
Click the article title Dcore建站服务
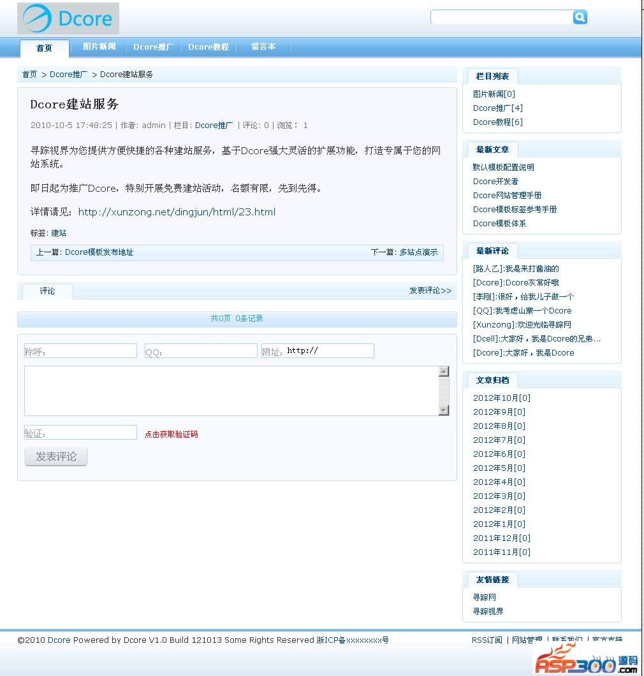pyautogui.click(x=74, y=104)
